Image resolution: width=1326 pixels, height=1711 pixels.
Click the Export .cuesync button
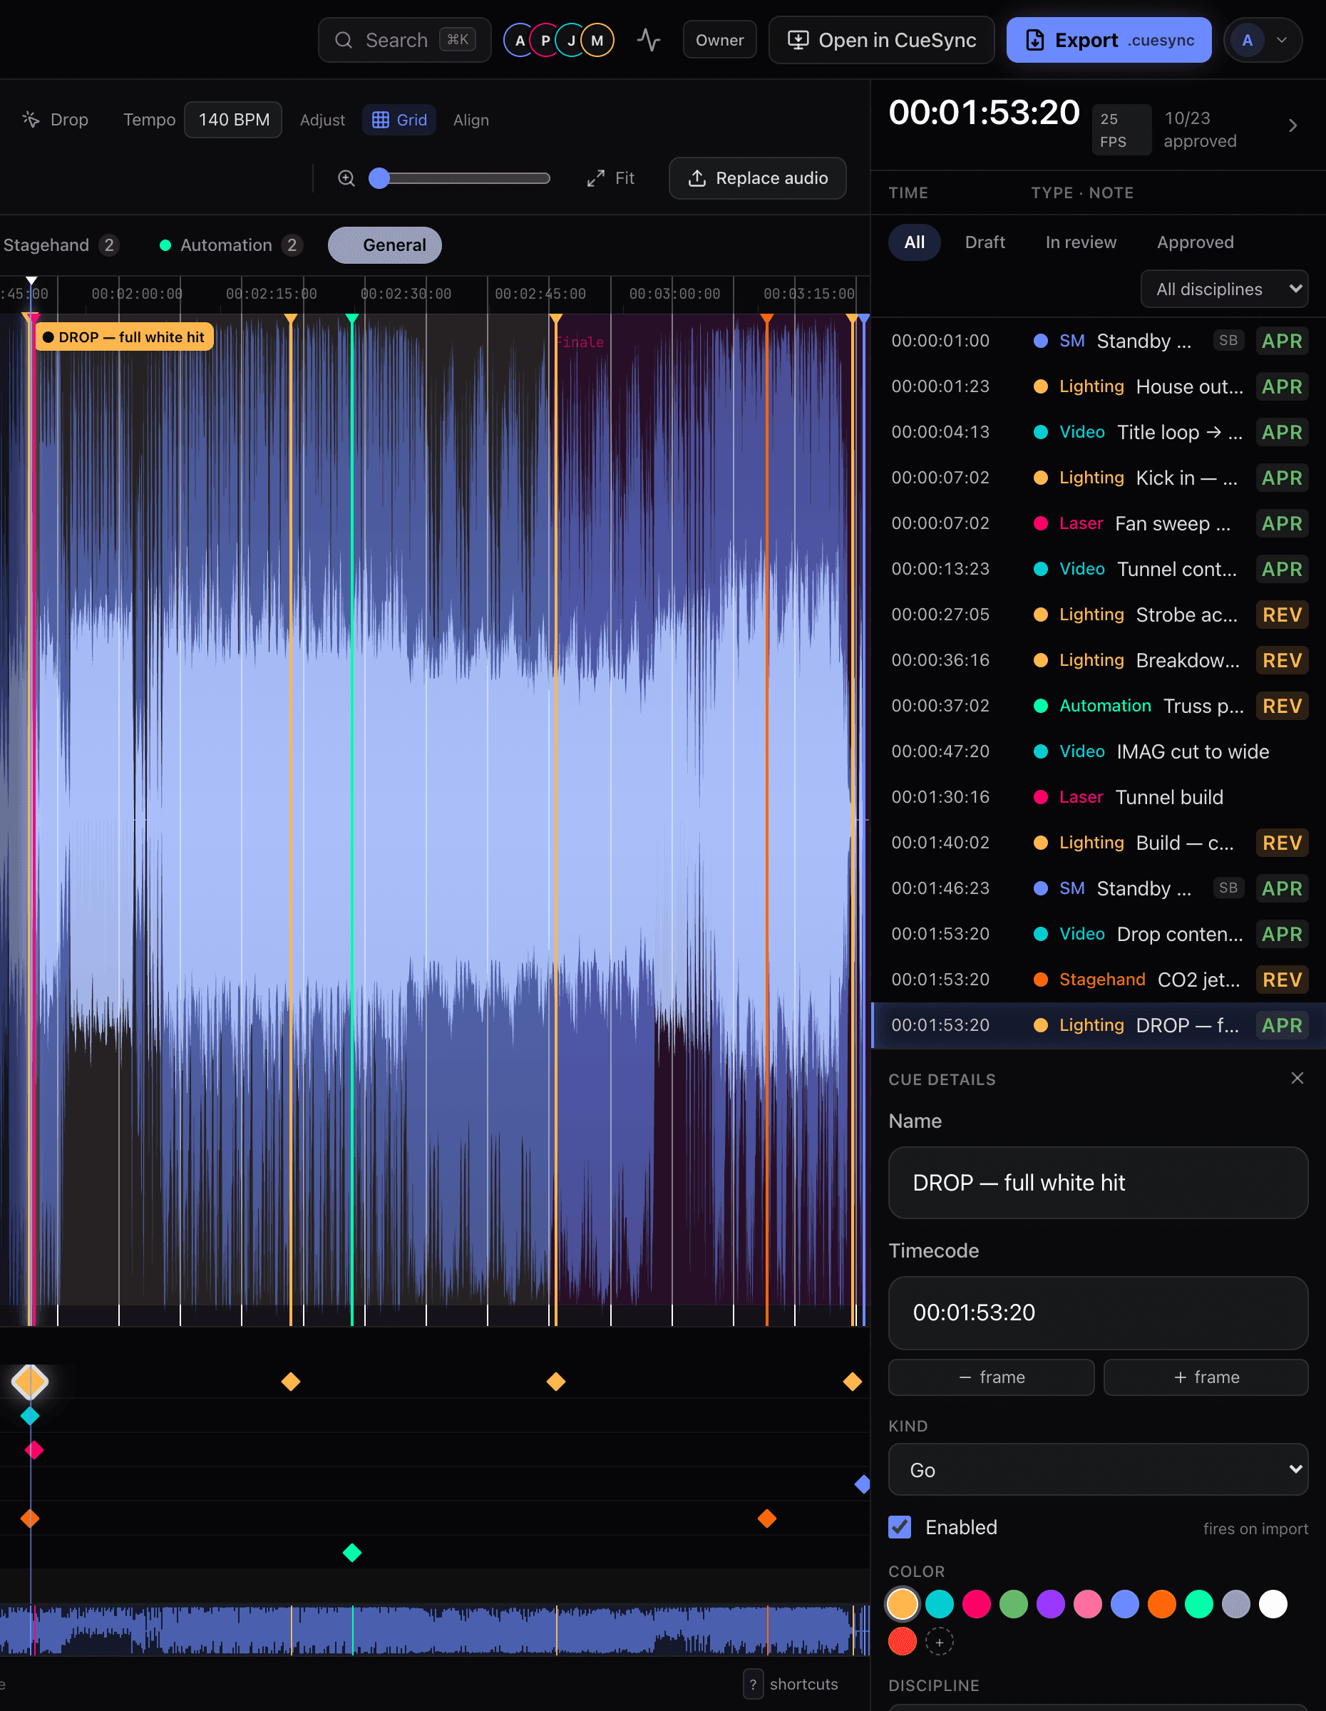tap(1109, 40)
